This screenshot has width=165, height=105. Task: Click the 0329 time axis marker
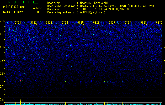pyautogui.click(x=143, y=23)
